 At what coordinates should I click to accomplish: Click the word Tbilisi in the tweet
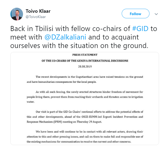(x=55, y=29)
